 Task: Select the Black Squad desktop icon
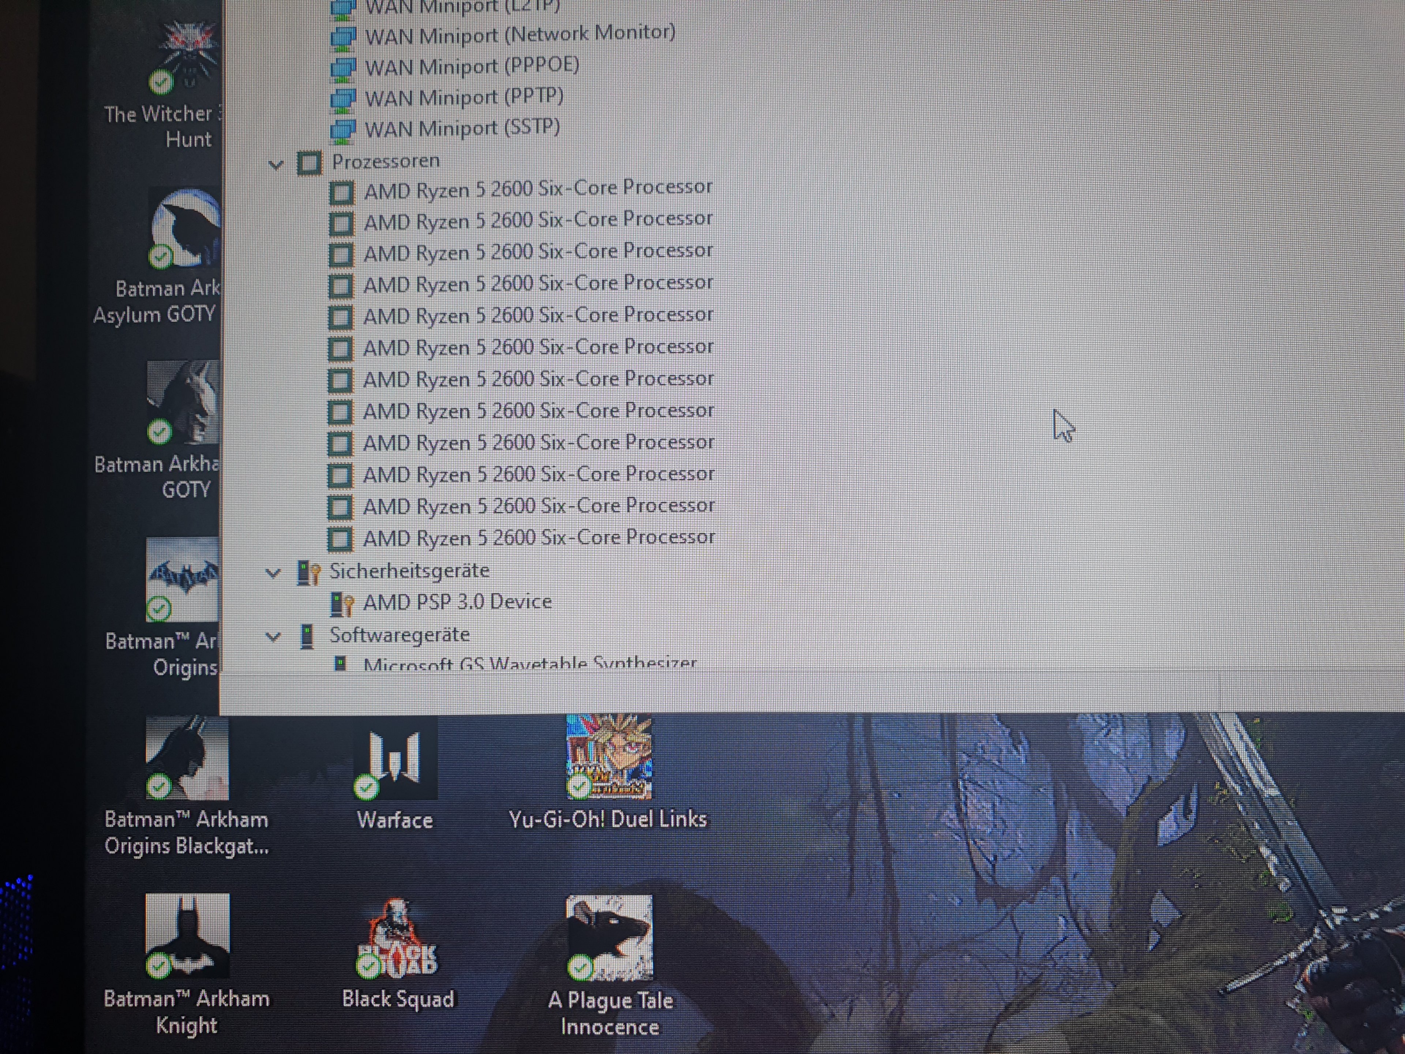click(x=398, y=939)
